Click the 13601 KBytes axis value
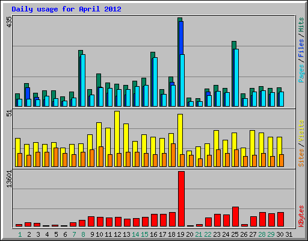The width and height of the screenshot is (308, 241). coord(9,179)
